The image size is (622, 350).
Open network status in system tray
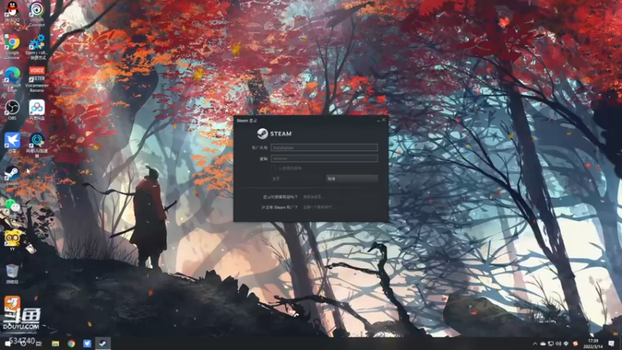coord(550,343)
